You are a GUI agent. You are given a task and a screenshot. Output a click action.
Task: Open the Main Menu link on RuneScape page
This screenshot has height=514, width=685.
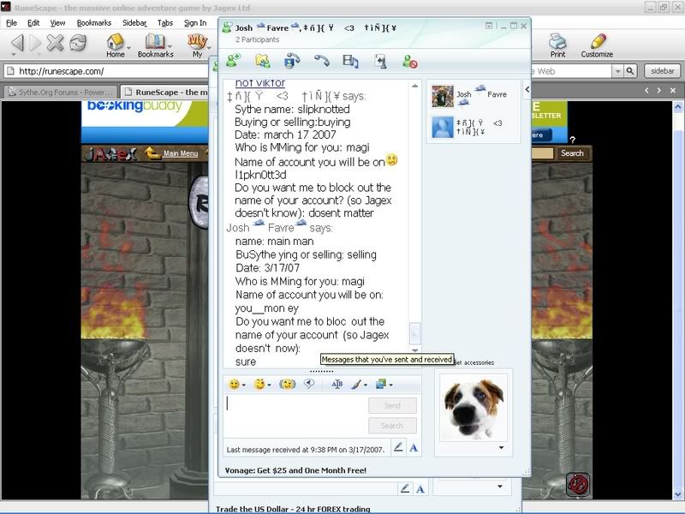(x=181, y=153)
